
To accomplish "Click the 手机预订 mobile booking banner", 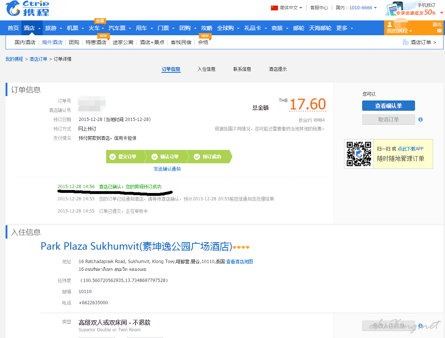I will point(413,9).
